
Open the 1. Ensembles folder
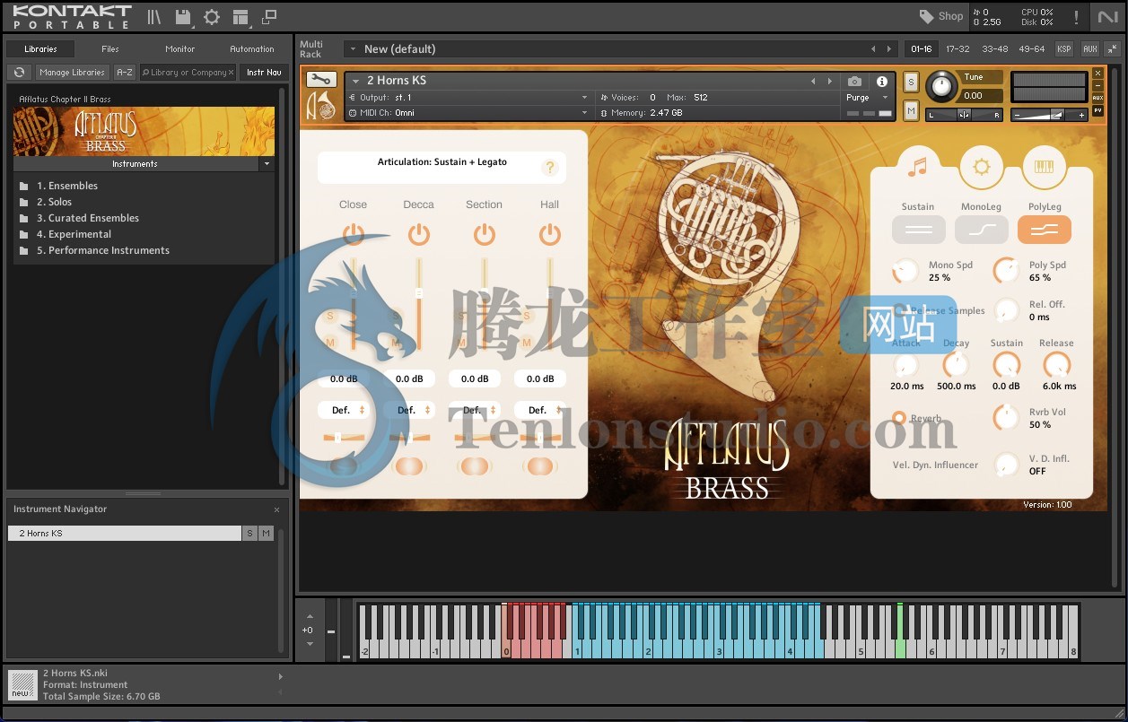coord(67,186)
